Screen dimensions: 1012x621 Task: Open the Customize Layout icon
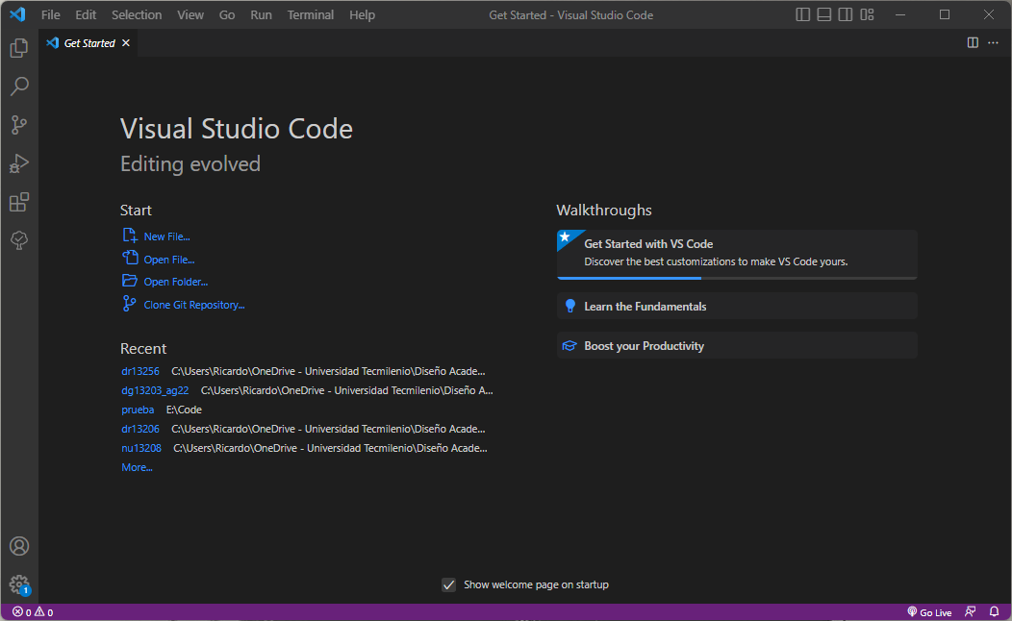tap(867, 14)
